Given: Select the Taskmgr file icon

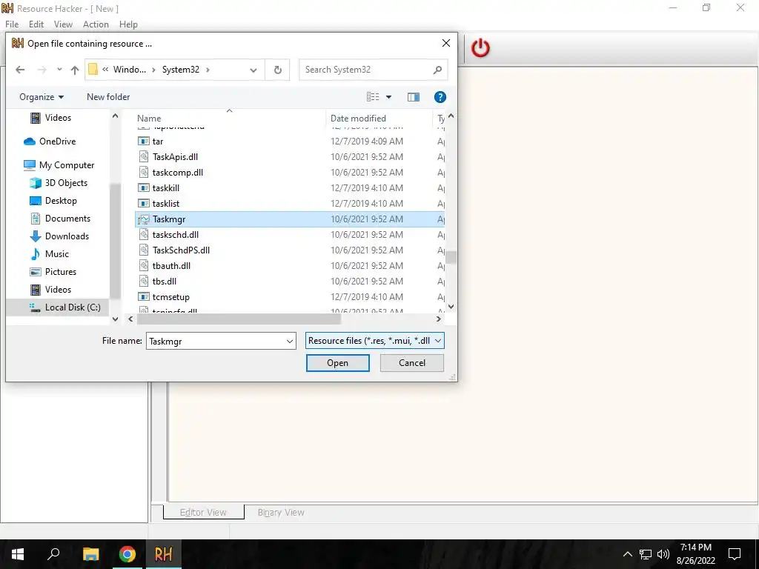Looking at the screenshot, I should pos(144,219).
